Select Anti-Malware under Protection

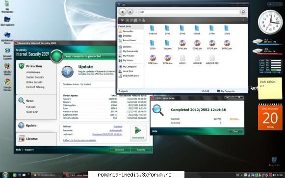pyautogui.click(x=33, y=72)
